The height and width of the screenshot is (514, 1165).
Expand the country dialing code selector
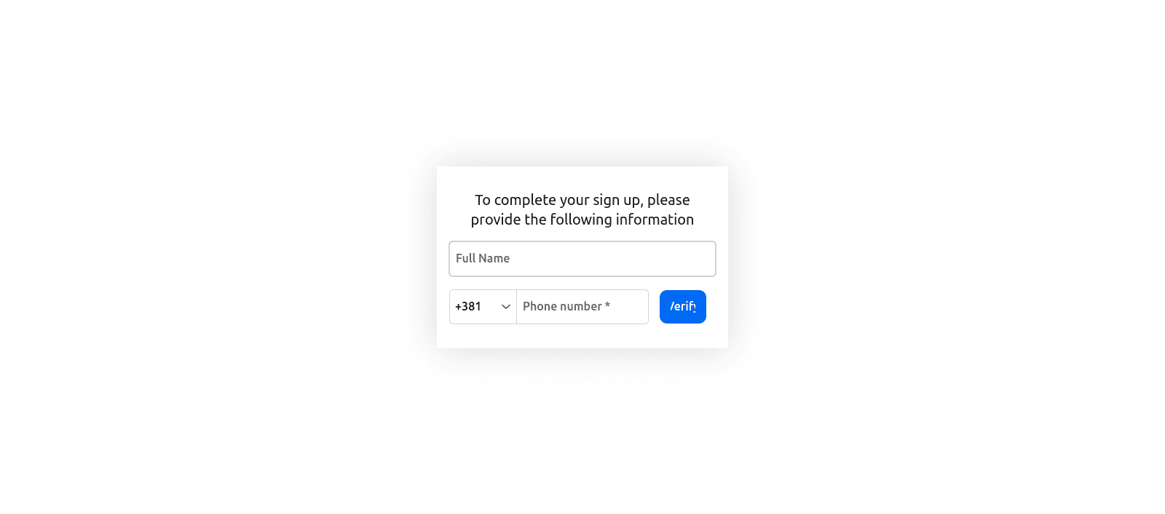[483, 307]
